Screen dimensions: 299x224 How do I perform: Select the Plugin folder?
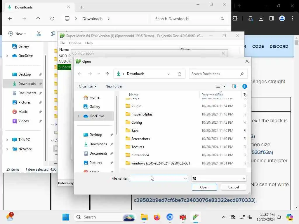[x=136, y=106]
